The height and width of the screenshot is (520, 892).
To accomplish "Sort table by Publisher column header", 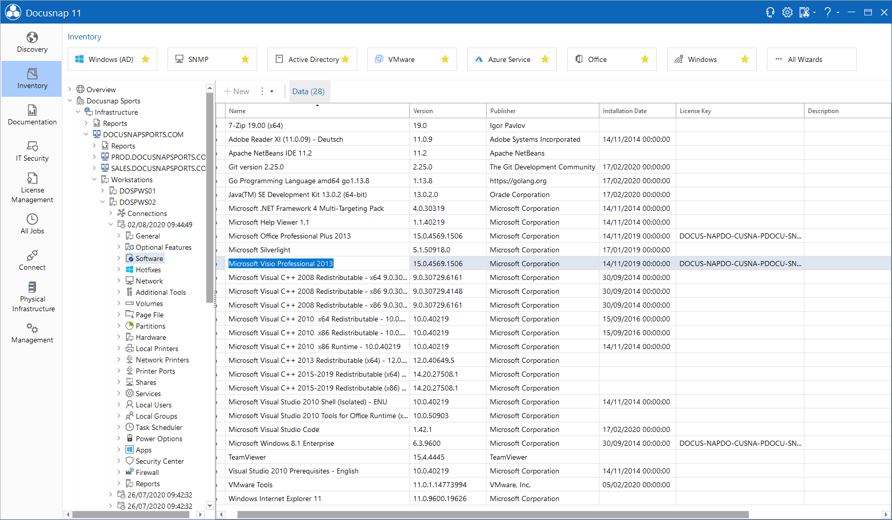I will (543, 111).
